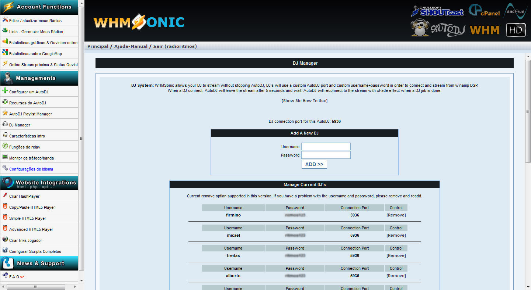Open Configurações de Idioma in the sidebar
Viewport: 531px width, 290px height.
31,169
